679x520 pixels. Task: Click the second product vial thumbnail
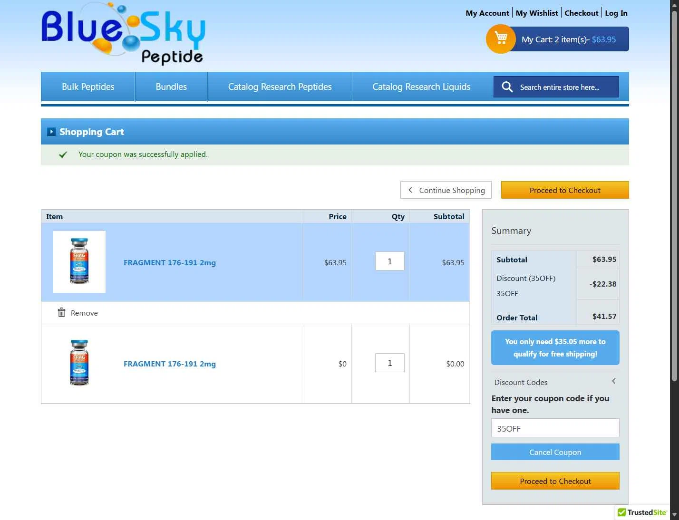[x=79, y=363]
